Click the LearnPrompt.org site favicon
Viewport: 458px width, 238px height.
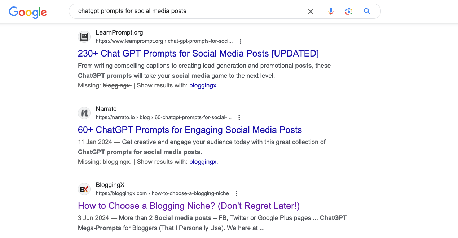pyautogui.click(x=84, y=36)
